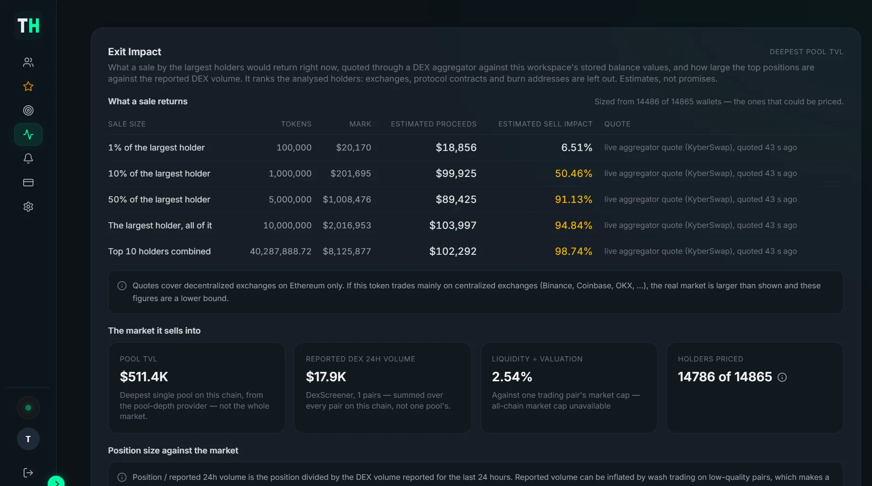This screenshot has width=872, height=486.
Task: Click the MARK column header
Action: pyautogui.click(x=360, y=124)
